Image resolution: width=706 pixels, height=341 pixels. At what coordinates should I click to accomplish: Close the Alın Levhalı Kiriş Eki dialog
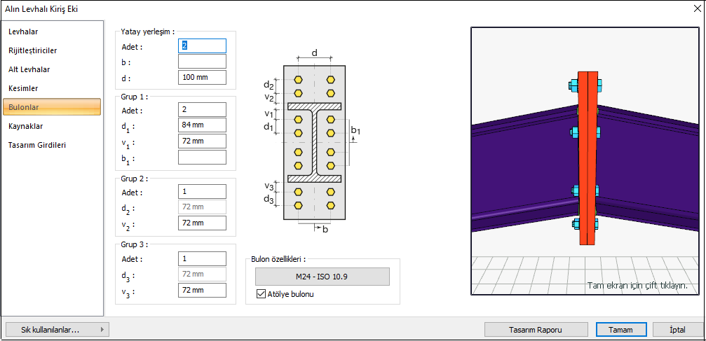[693, 10]
